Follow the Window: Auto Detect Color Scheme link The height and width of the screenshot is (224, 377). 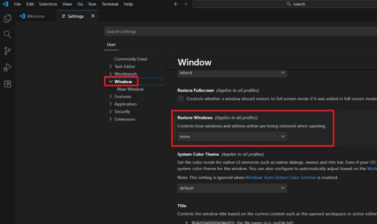(x=281, y=178)
